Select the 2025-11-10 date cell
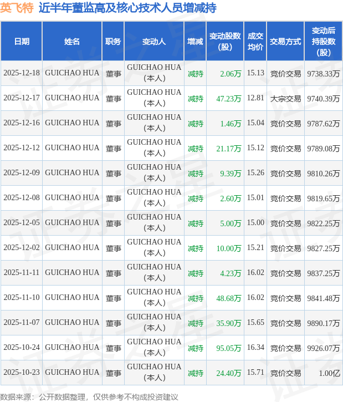The height and width of the screenshot is (402, 343). [x=22, y=298]
